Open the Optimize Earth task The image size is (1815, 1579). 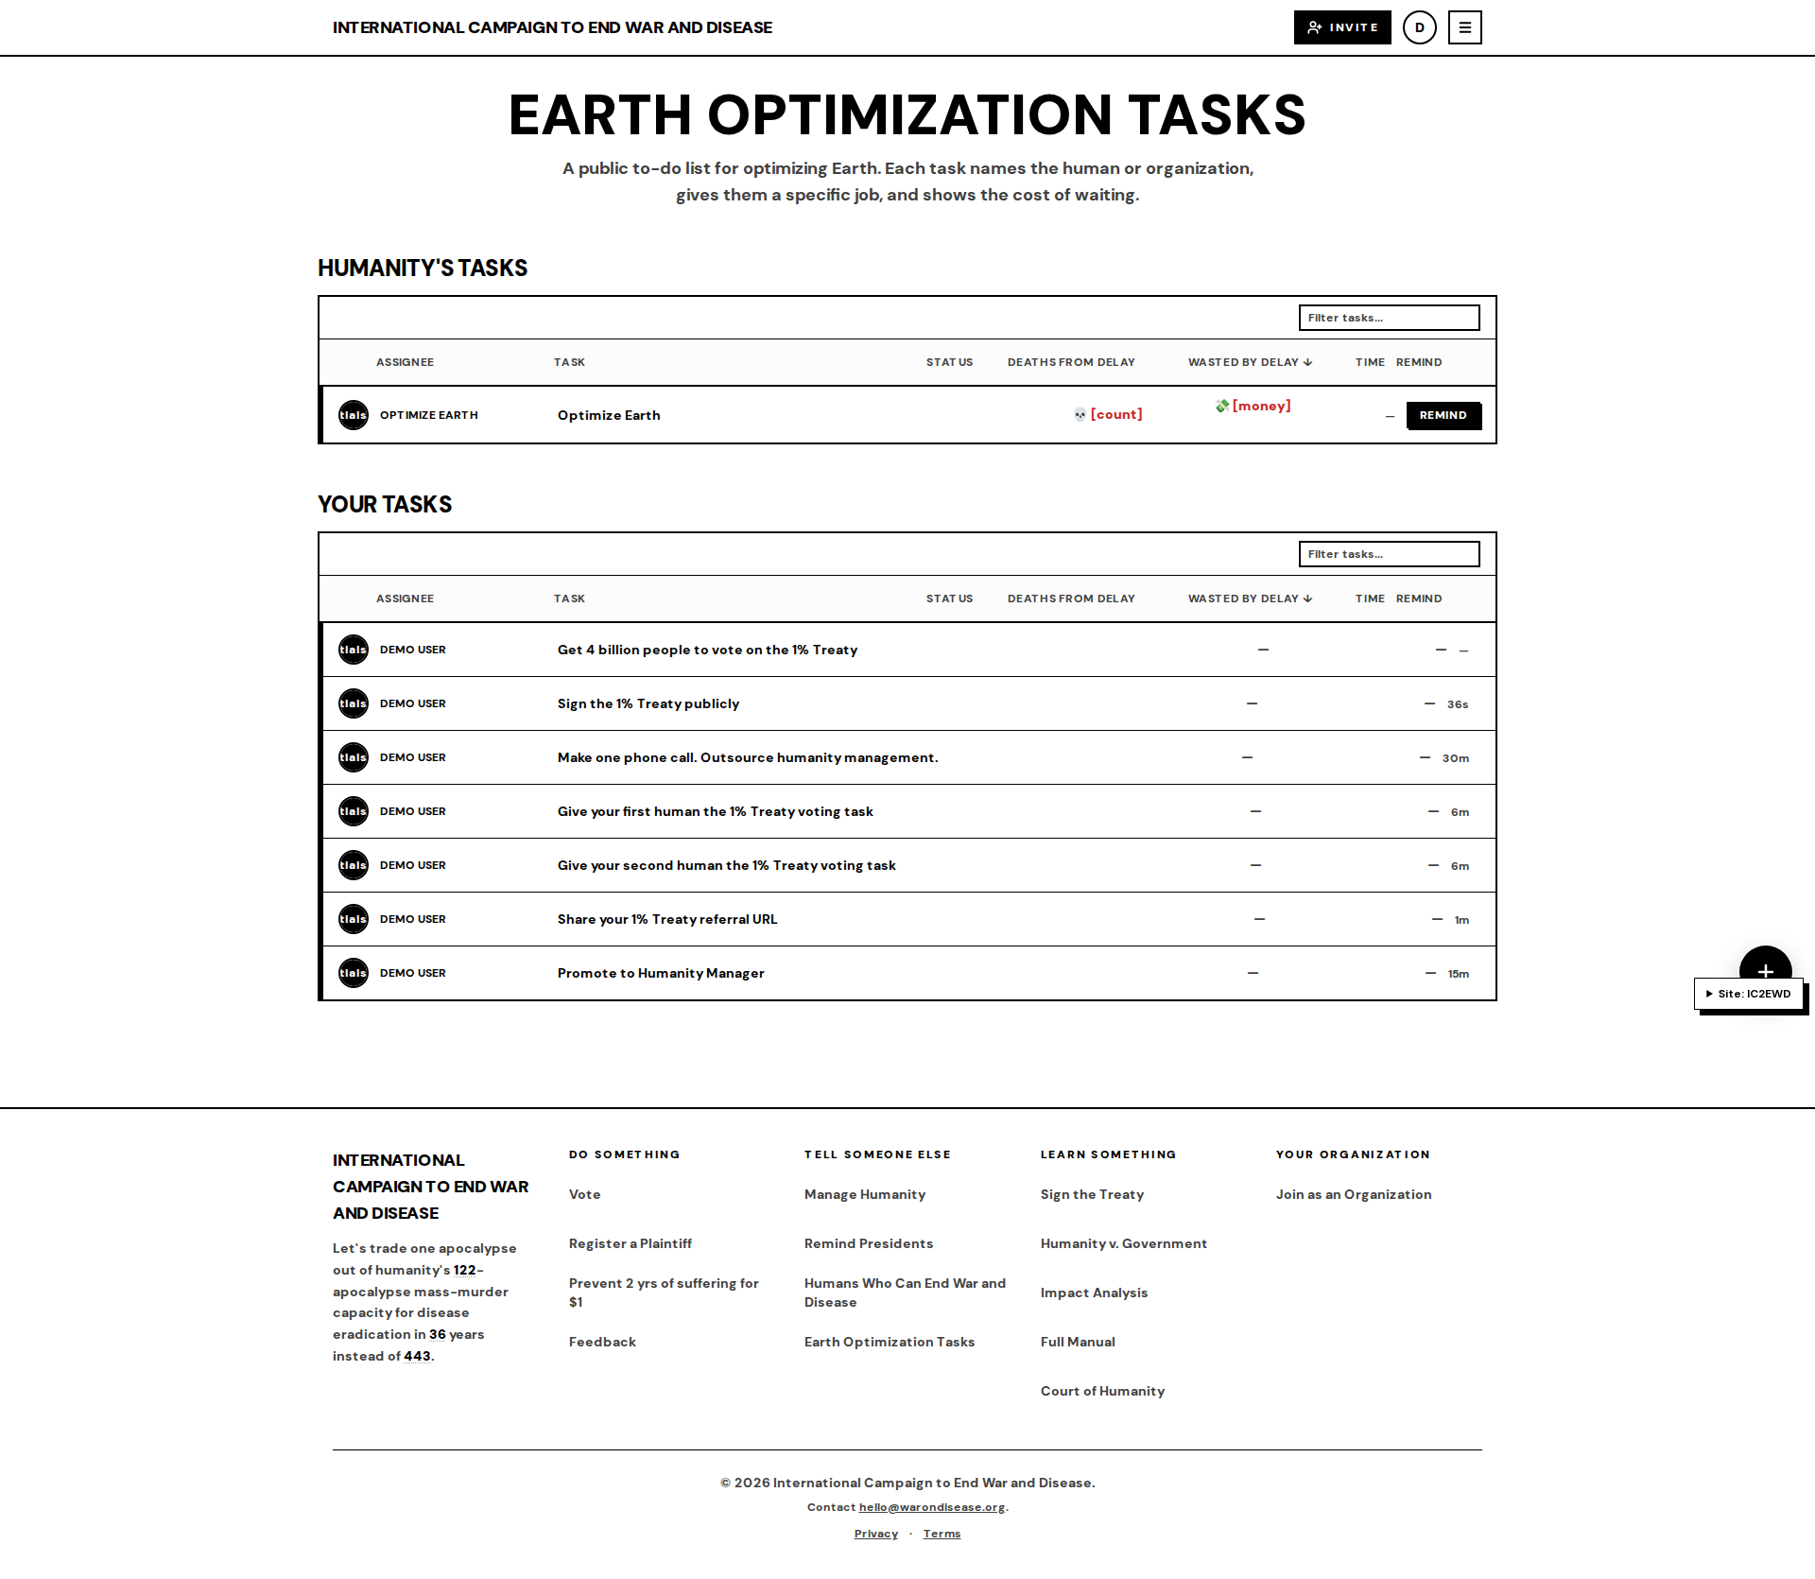pyautogui.click(x=609, y=415)
